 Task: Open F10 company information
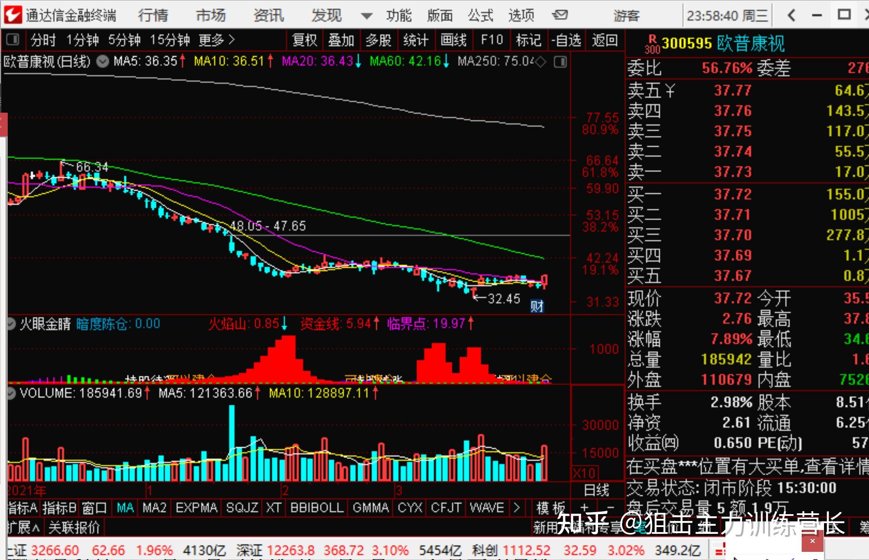click(x=492, y=40)
